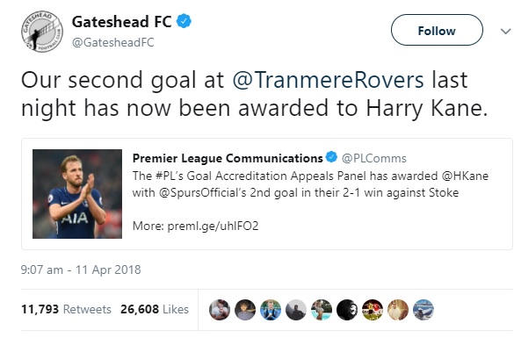Open the last liker avatar on right
514x345 pixels.
[424, 310]
